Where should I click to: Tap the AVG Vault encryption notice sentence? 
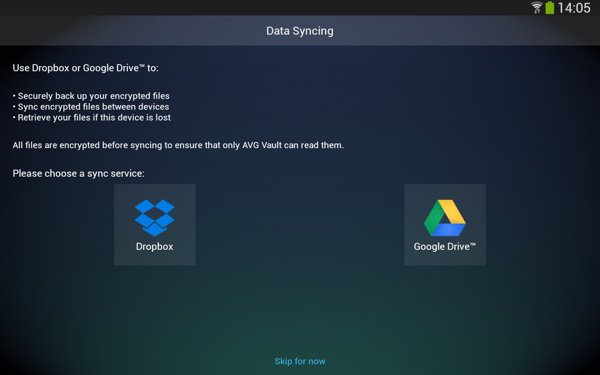pos(178,146)
